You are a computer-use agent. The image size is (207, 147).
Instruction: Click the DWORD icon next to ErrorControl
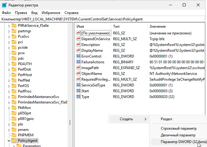point(78,56)
